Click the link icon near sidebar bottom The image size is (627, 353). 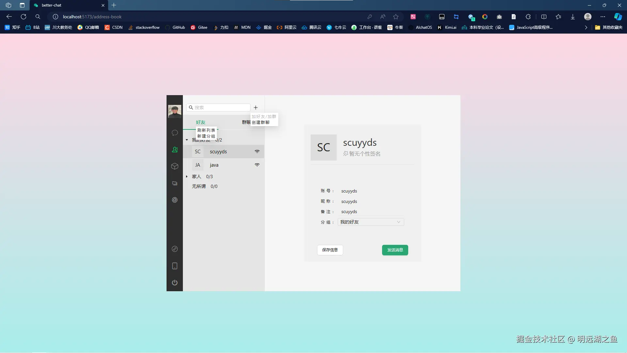pos(175,249)
